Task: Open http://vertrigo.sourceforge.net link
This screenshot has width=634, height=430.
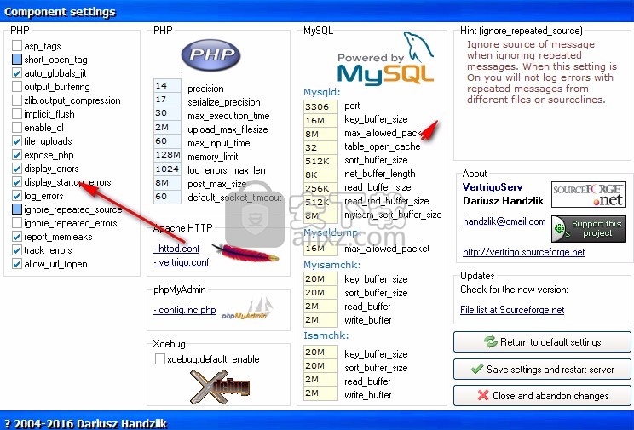Action: [523, 252]
